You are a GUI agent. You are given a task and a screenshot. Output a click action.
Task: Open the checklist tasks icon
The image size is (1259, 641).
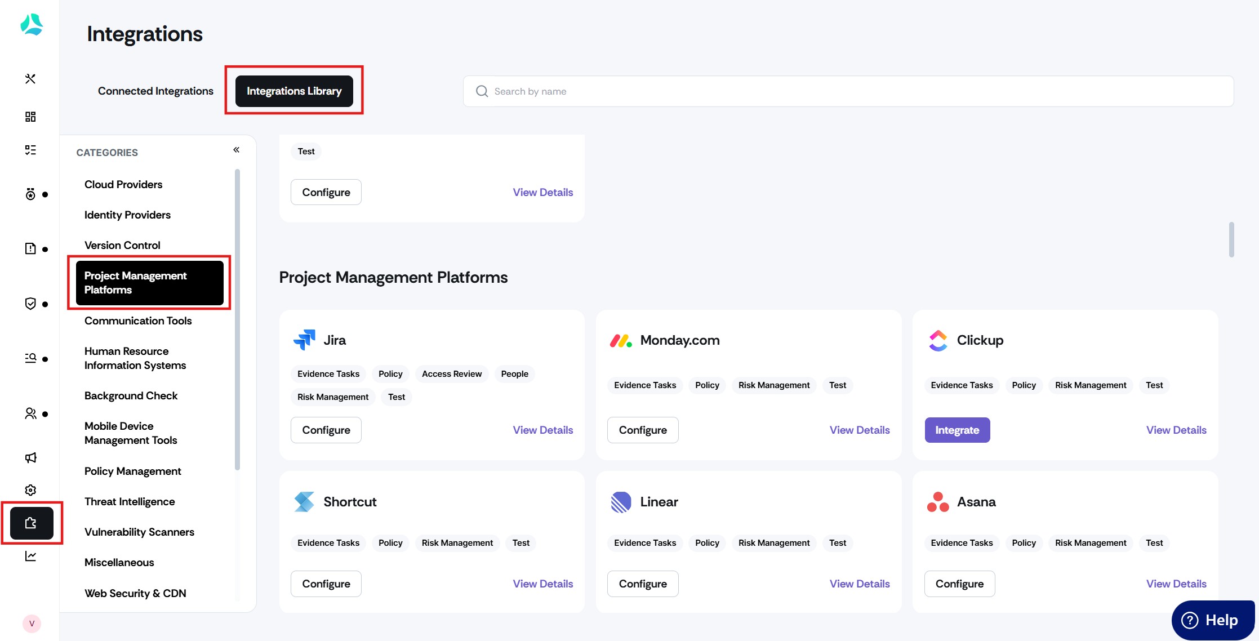click(x=30, y=150)
